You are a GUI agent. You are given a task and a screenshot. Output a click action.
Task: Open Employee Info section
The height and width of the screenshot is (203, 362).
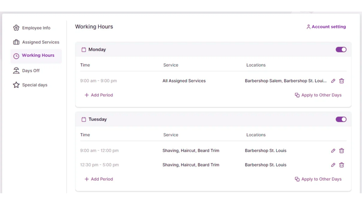(x=36, y=28)
